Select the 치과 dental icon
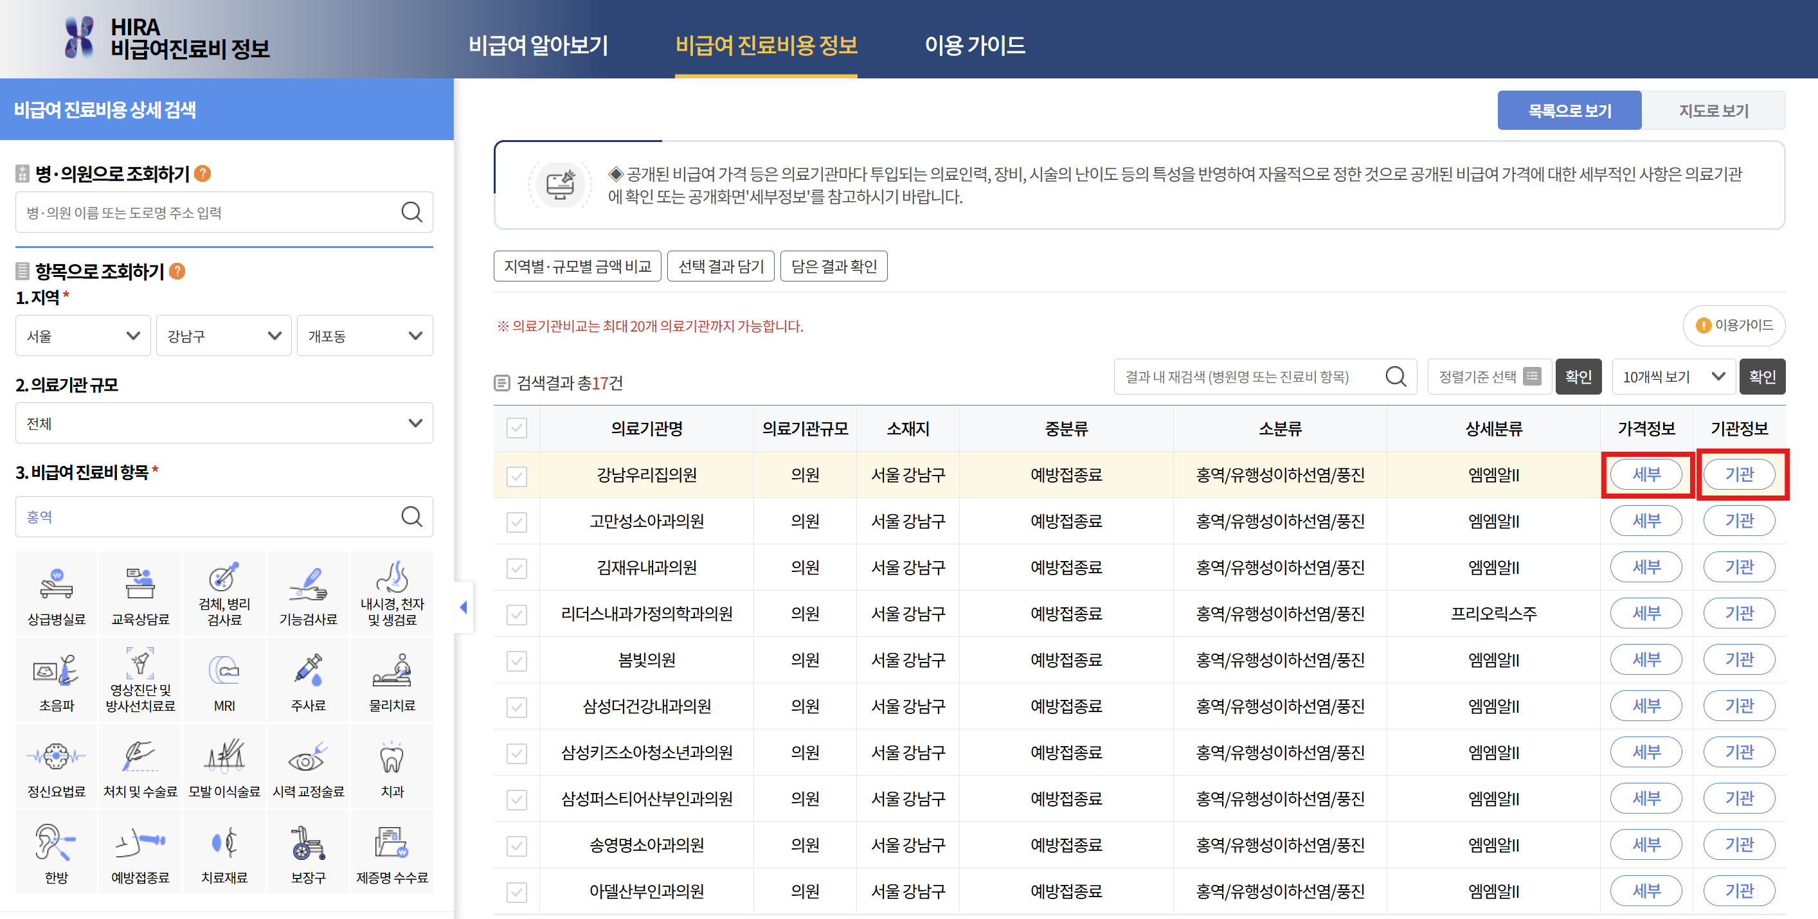This screenshot has height=919, width=1818. click(392, 765)
